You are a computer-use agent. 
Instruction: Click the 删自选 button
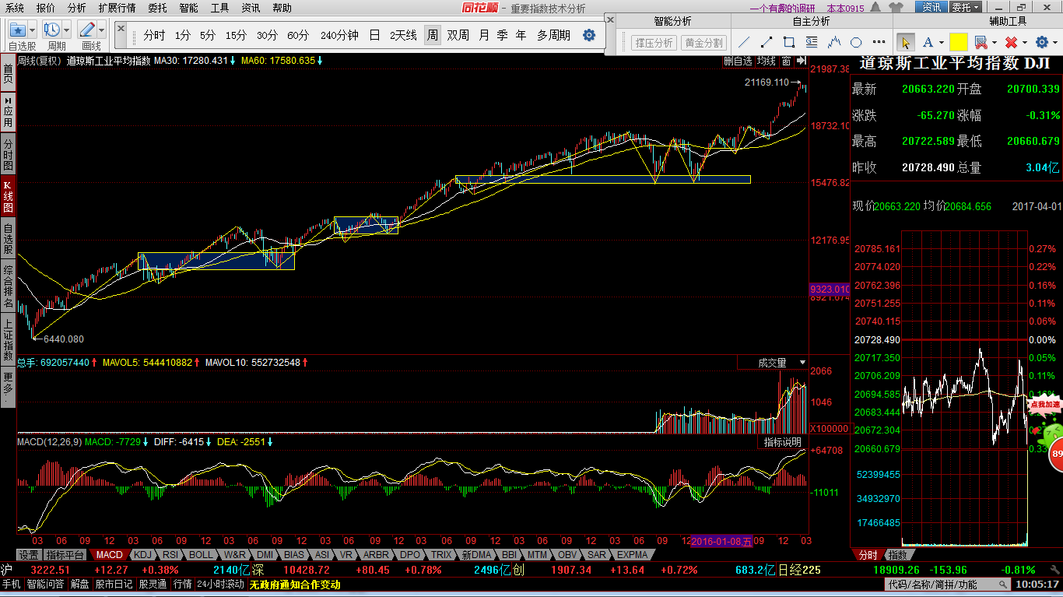pos(738,60)
